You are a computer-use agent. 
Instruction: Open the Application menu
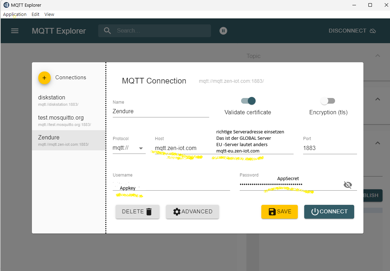15,15
